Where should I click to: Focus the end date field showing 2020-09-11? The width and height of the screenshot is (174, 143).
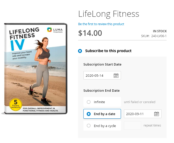point(139,114)
